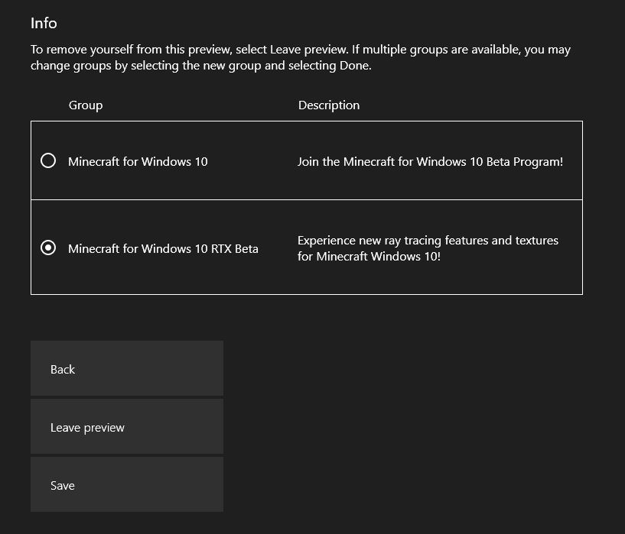Save the selected preview group

(x=126, y=485)
